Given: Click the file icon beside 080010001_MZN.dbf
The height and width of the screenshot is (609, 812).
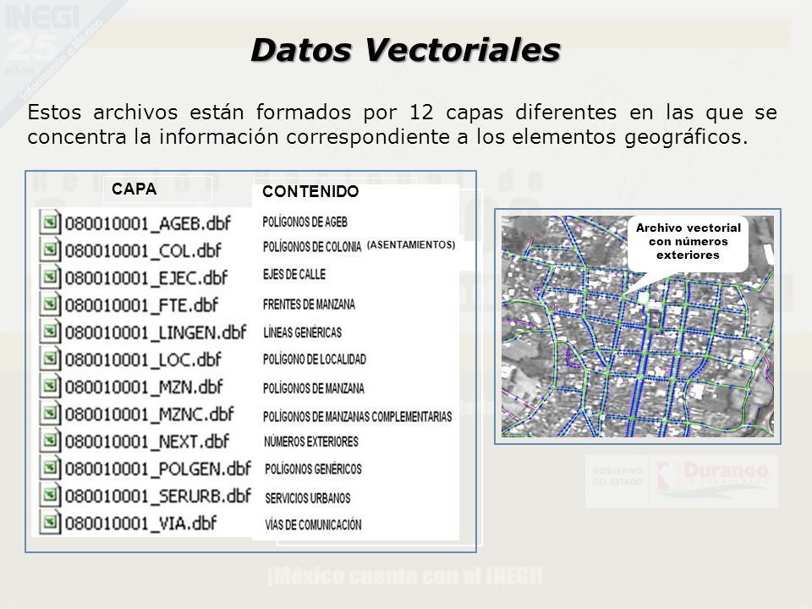Looking at the screenshot, I should tap(50, 387).
